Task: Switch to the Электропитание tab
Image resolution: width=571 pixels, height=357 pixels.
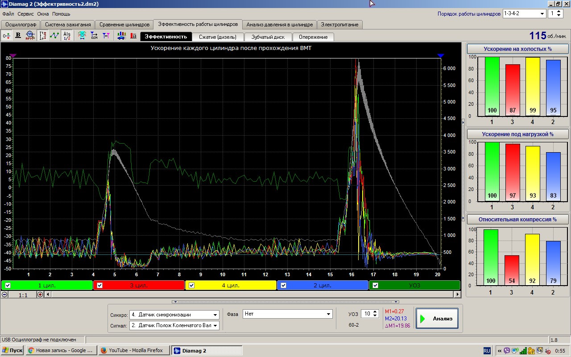Action: point(339,25)
